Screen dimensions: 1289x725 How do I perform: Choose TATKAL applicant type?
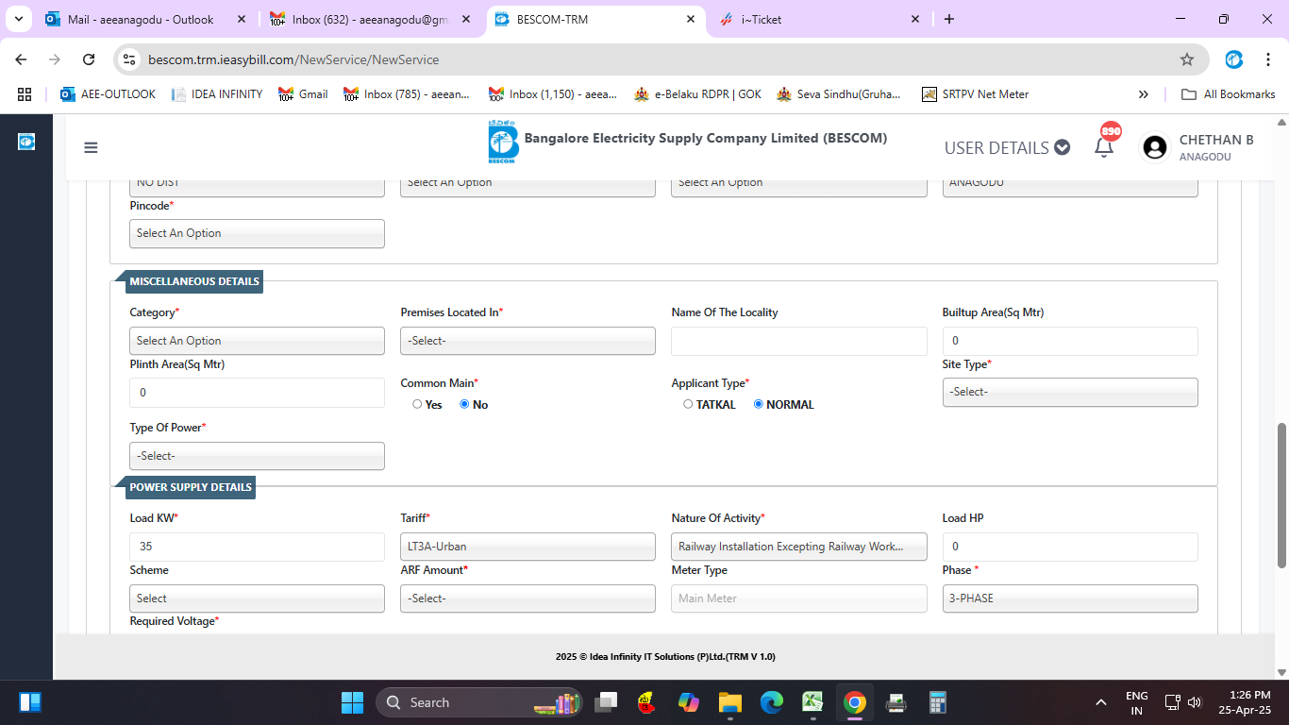point(688,404)
